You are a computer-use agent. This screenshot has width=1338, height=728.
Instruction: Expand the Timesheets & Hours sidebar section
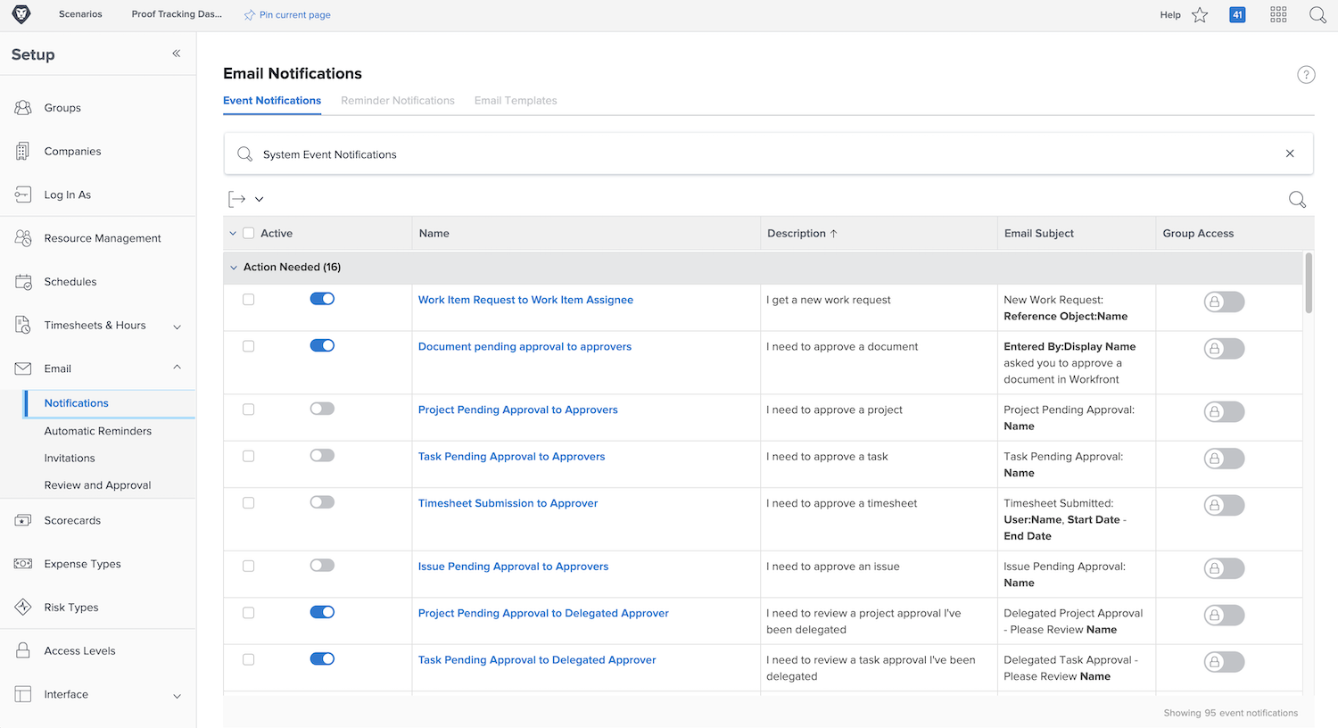(177, 327)
